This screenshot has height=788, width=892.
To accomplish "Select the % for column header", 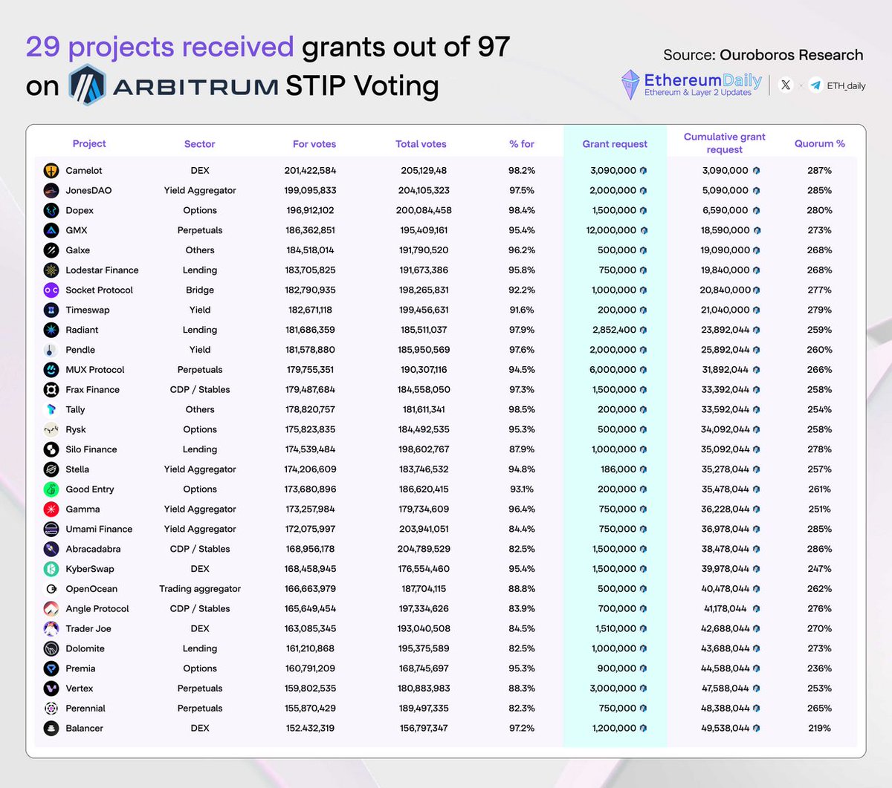I will [522, 144].
